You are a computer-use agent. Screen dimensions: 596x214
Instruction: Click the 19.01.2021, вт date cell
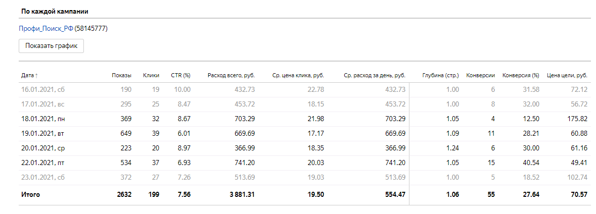(43, 133)
